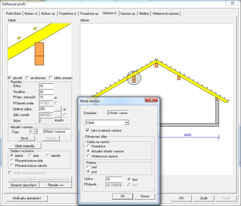Select the nahoře sražení option
This screenshot has height=206, width=241.
click(48, 156)
